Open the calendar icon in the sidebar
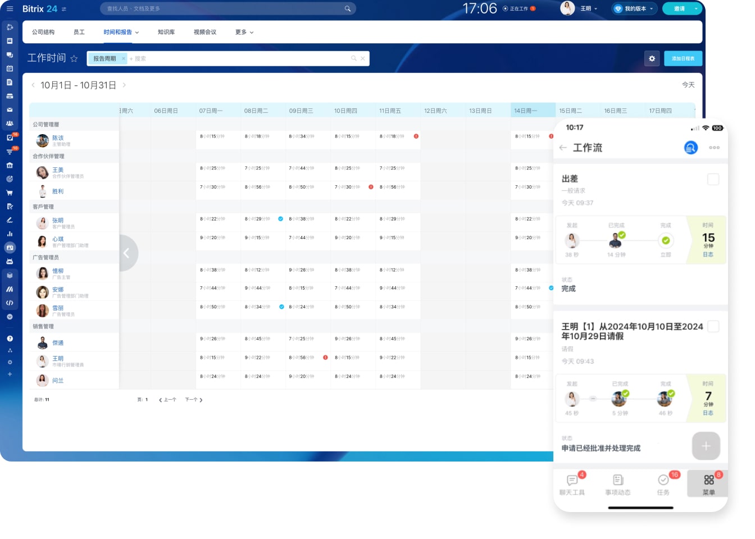This screenshot has height=539, width=755. (x=10, y=68)
